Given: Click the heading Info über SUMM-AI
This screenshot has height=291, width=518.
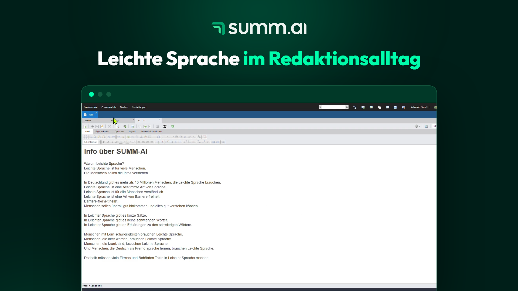Looking at the screenshot, I should pos(116,151).
